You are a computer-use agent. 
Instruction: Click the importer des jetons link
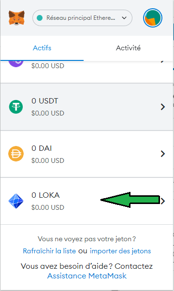coord(120,251)
